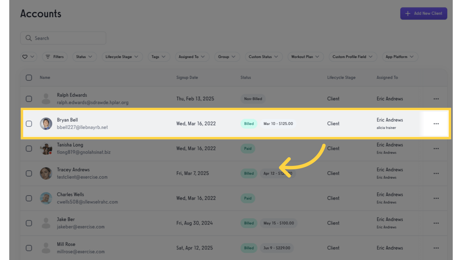Open the Workout Plan filter menu
462x260 pixels.
pos(305,57)
